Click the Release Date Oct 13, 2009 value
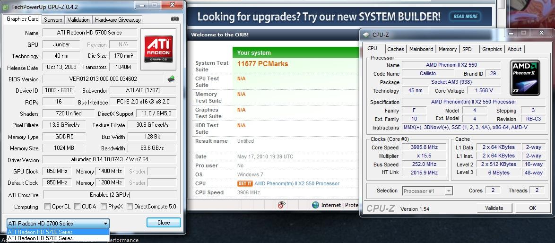555x243 pixels. click(x=61, y=67)
